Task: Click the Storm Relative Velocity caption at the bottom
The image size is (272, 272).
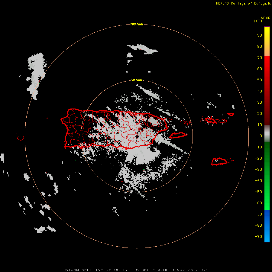Action: 137,270
